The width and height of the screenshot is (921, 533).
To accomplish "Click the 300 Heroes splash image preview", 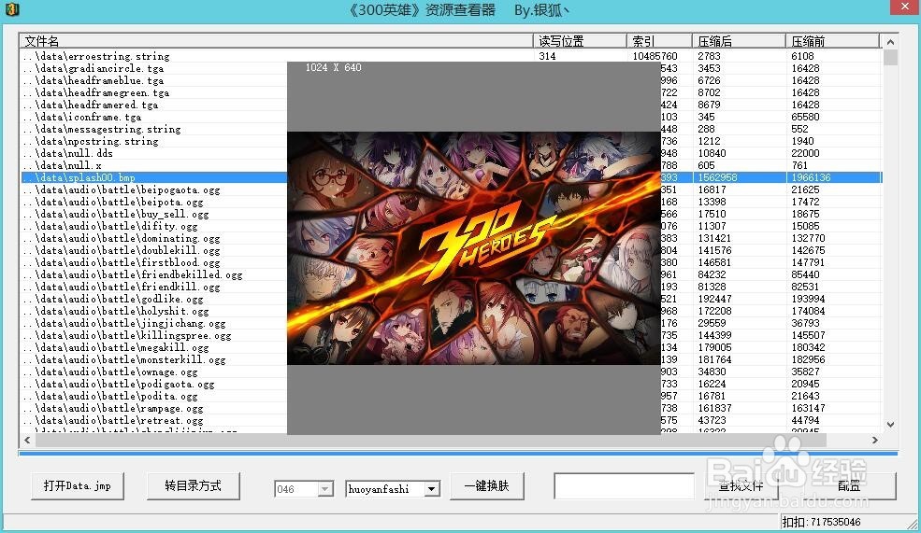I will [473, 248].
